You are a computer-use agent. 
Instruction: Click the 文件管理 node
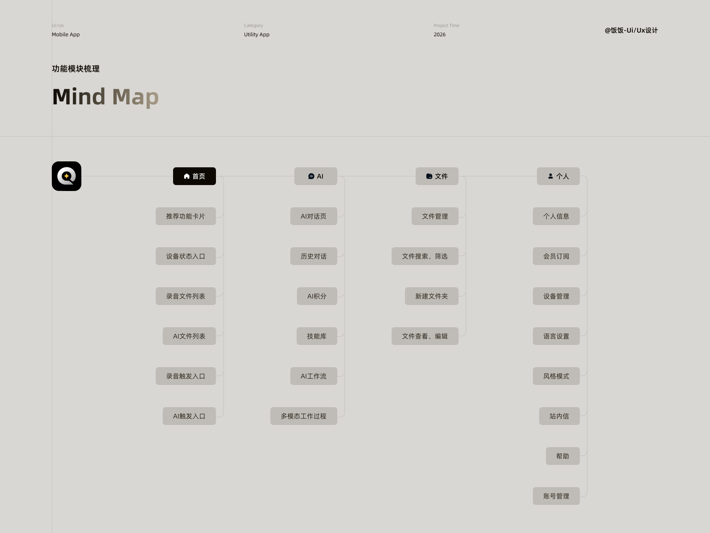tap(435, 216)
